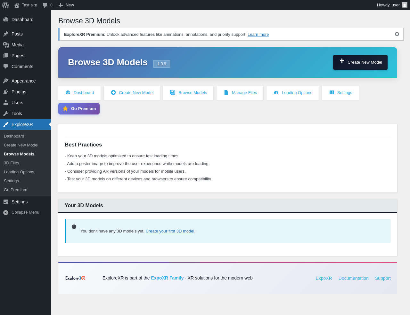Open the WordPress logo menu
The width and height of the screenshot is (410, 315).
pyautogui.click(x=5, y=5)
